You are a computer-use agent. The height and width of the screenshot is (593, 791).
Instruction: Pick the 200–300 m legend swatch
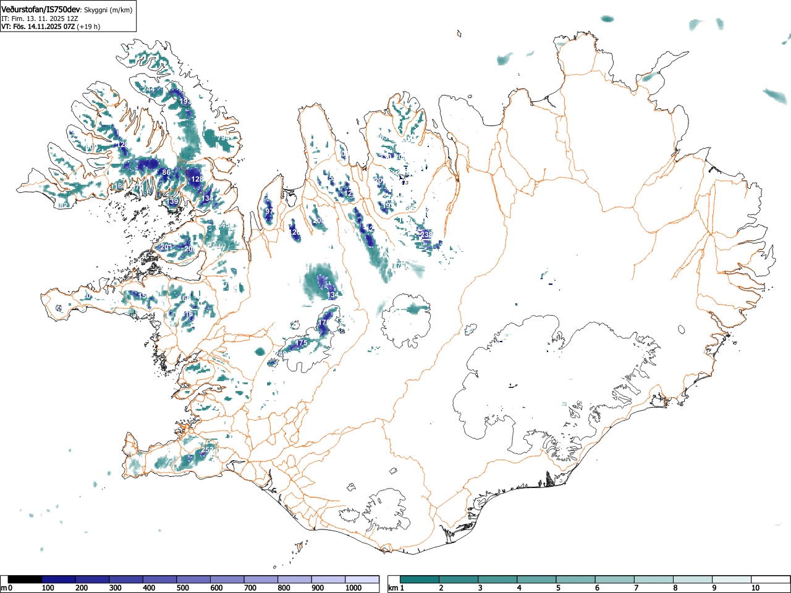click(93, 579)
